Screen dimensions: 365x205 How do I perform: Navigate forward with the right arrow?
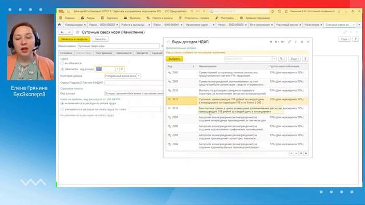pos(69,32)
